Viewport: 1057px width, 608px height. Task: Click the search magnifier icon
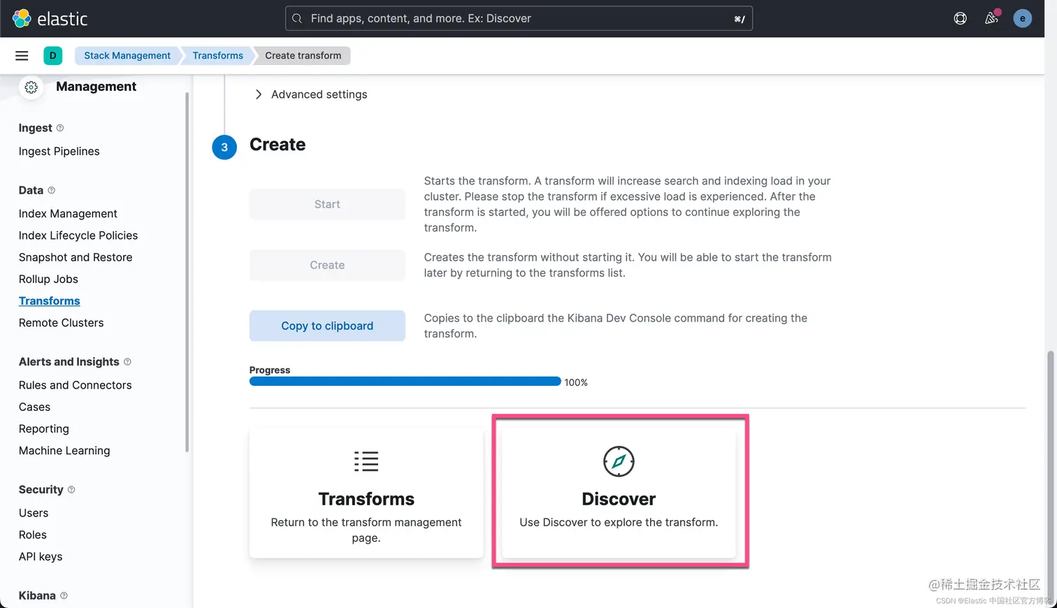point(297,19)
